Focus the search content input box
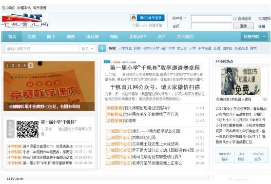The image size is (271, 184). (42, 49)
